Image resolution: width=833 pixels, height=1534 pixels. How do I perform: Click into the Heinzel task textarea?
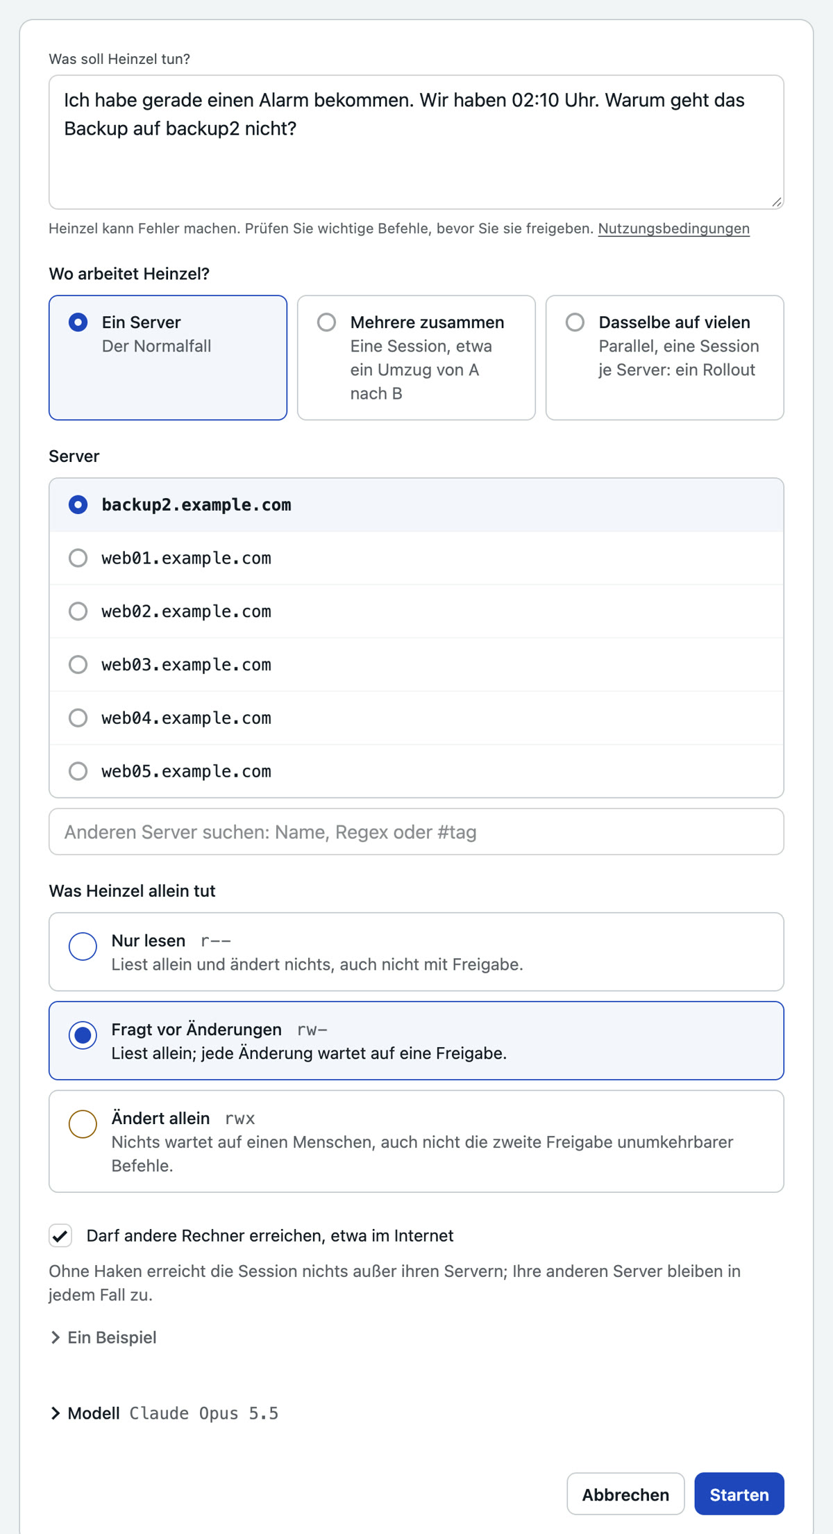(416, 142)
